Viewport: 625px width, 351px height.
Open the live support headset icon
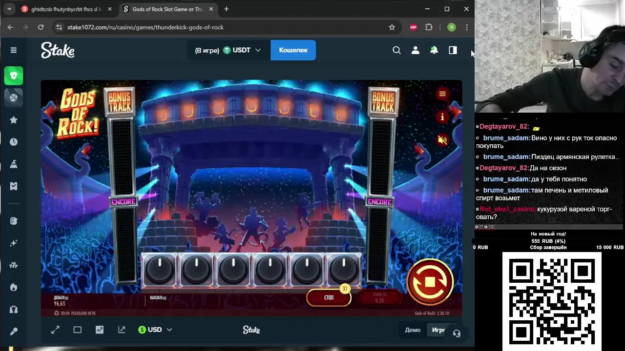tap(457, 333)
